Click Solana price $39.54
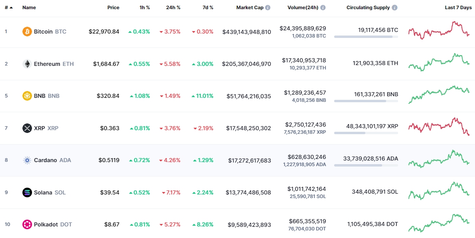 tap(110, 192)
